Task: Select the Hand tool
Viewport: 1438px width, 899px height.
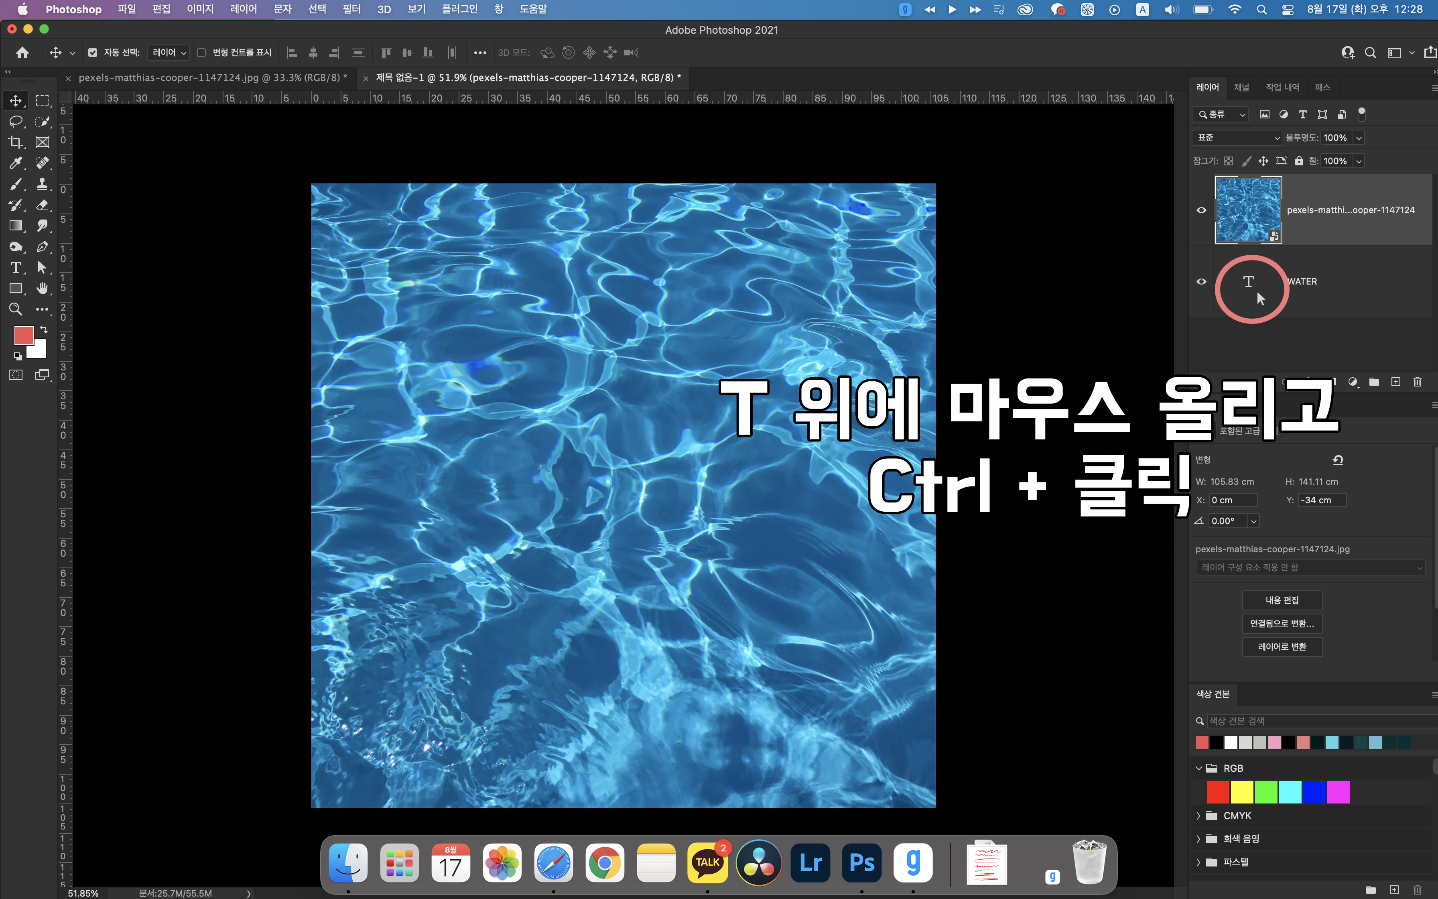Action: pyautogui.click(x=42, y=289)
